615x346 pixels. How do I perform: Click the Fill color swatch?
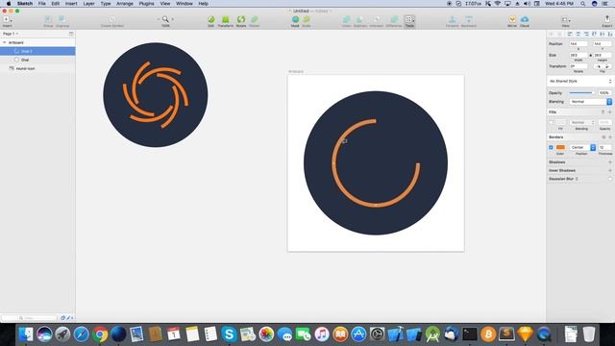click(x=560, y=122)
